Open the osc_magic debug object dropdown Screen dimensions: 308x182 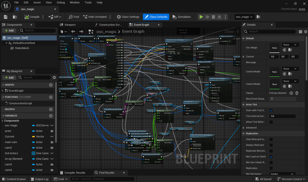[x=244, y=17]
